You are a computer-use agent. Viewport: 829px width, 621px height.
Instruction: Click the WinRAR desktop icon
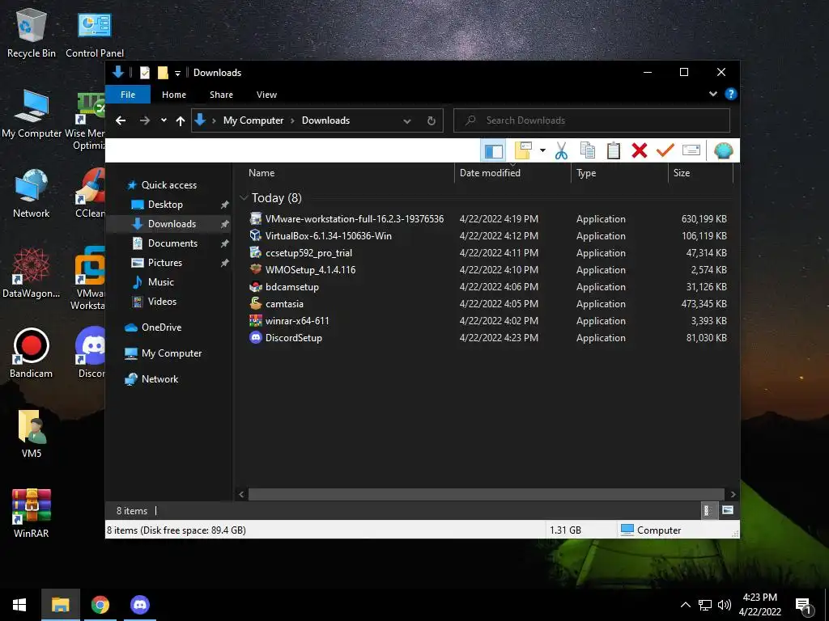click(32, 513)
